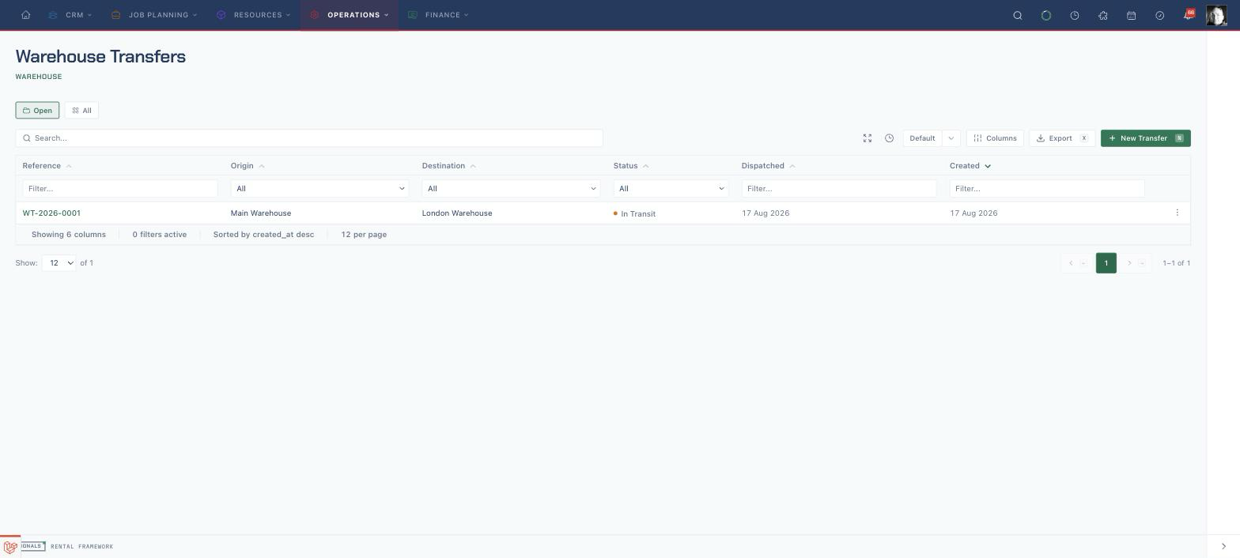Open notifications bell with red badge
This screenshot has height=558, width=1240.
(x=1189, y=15)
